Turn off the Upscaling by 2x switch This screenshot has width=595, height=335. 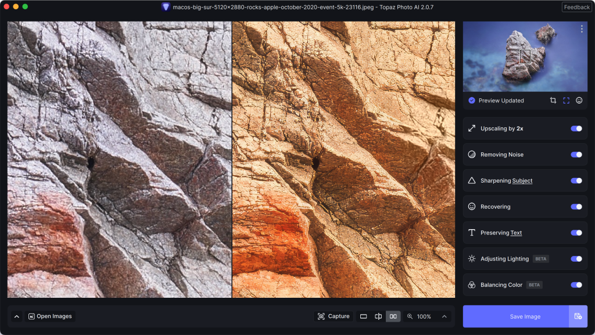[x=576, y=128]
